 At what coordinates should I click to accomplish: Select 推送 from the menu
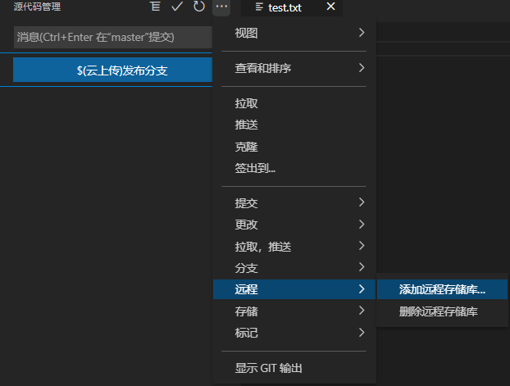pos(294,125)
